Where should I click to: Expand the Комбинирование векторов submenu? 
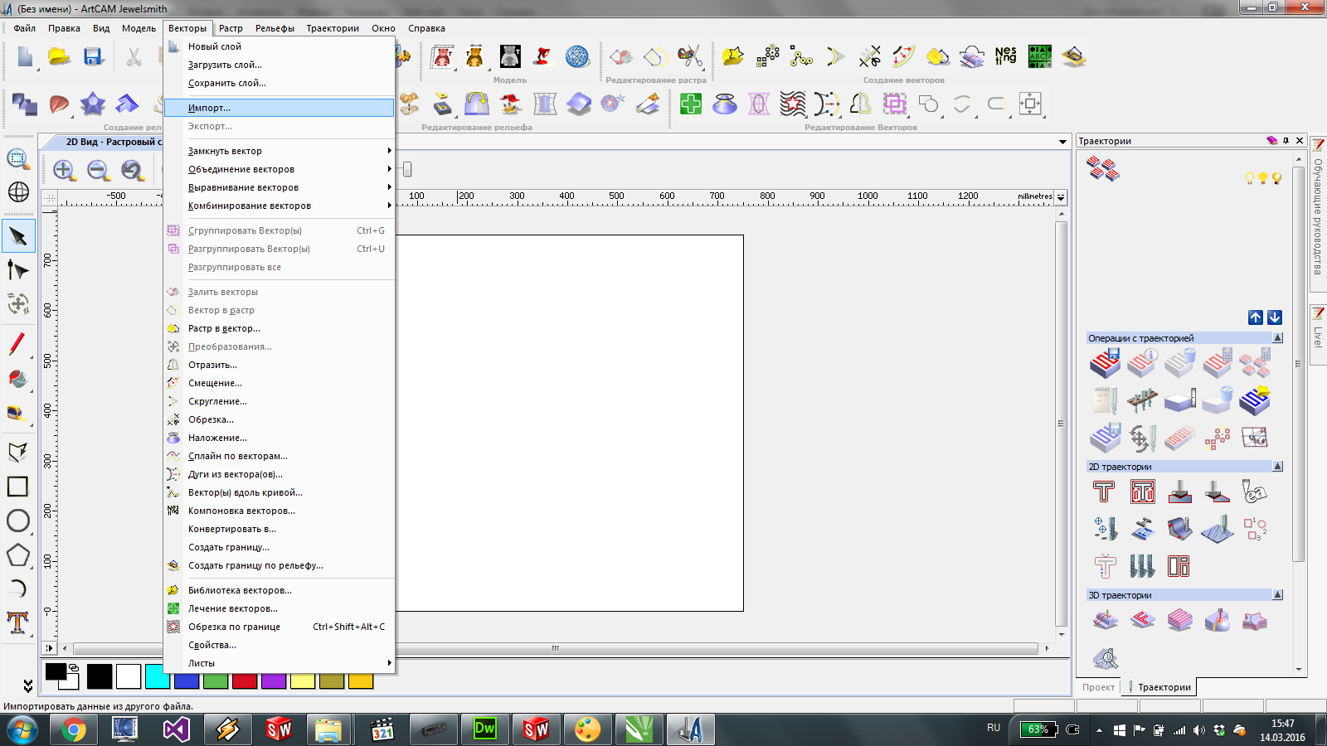pyautogui.click(x=279, y=206)
